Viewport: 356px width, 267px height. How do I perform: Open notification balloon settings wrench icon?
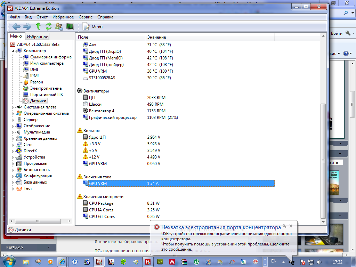[284, 226]
